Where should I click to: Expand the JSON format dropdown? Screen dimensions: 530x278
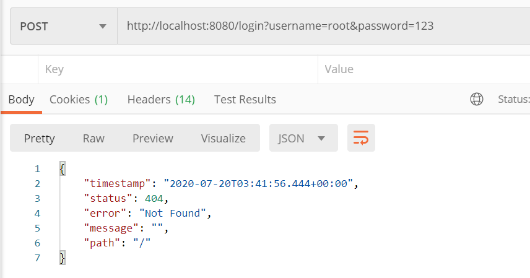[x=303, y=137]
